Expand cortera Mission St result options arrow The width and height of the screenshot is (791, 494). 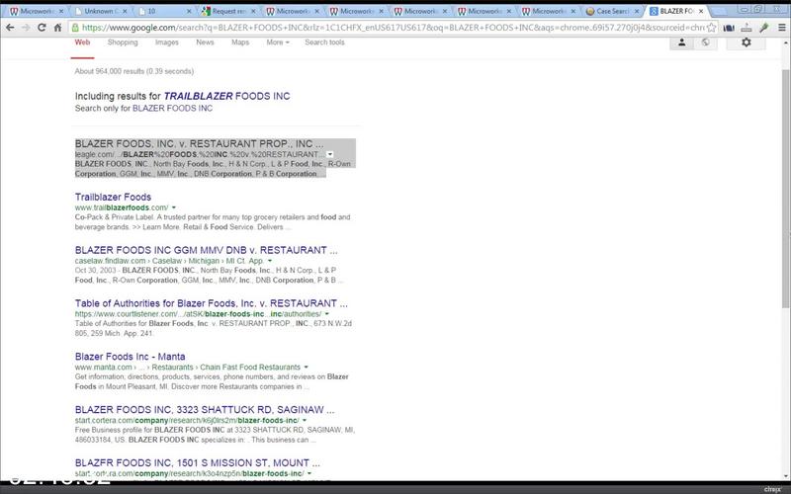click(309, 473)
